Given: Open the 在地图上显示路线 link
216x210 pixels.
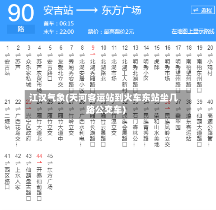Looking at the screenshot, I should 193,31.
